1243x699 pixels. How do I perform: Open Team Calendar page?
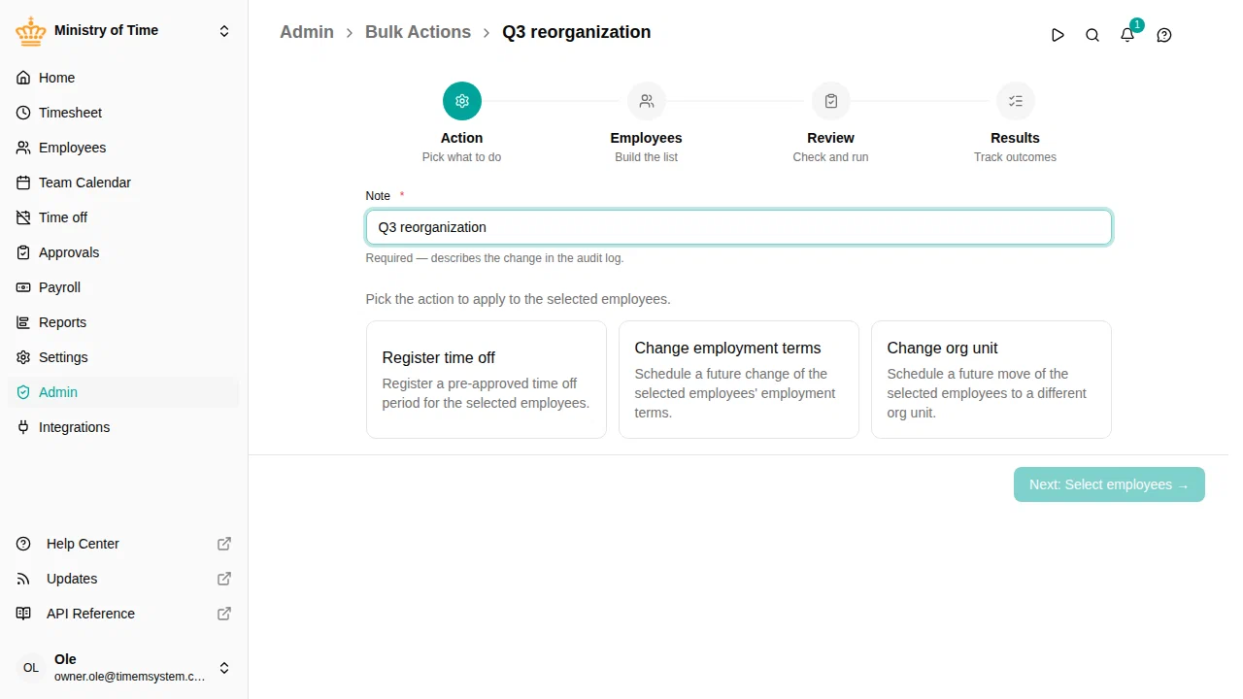pyautogui.click(x=123, y=183)
